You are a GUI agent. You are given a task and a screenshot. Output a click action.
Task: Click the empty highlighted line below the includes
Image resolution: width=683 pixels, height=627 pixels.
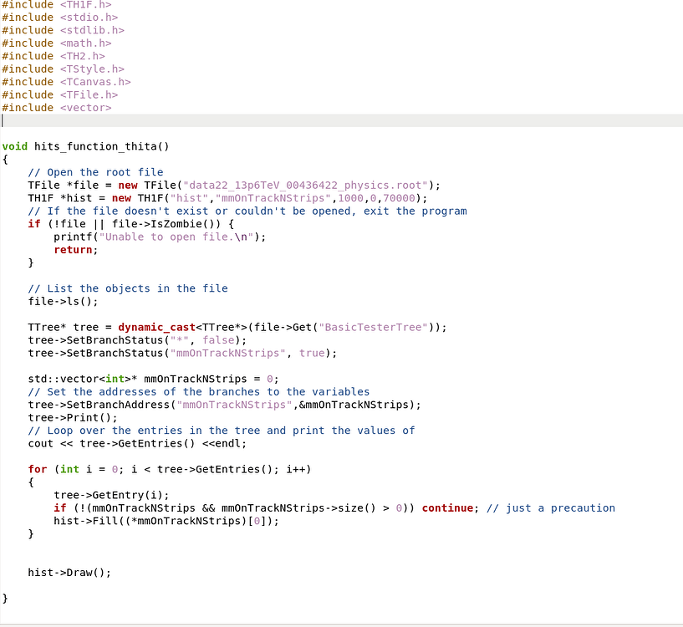[334, 120]
